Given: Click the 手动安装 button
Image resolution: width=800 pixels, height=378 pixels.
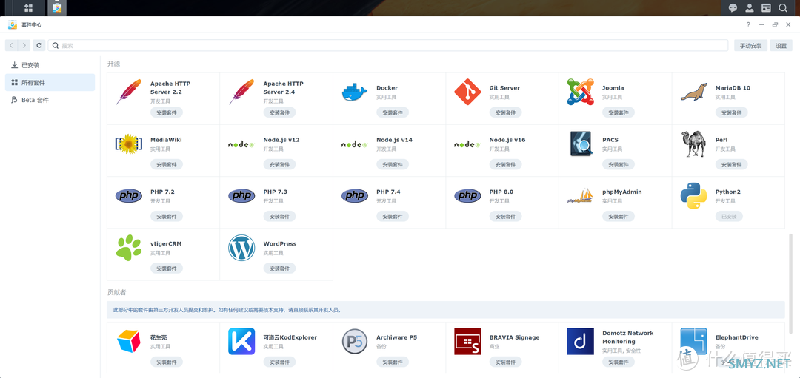Looking at the screenshot, I should click(x=750, y=45).
